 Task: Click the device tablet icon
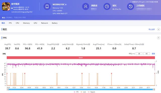[47, 7]
